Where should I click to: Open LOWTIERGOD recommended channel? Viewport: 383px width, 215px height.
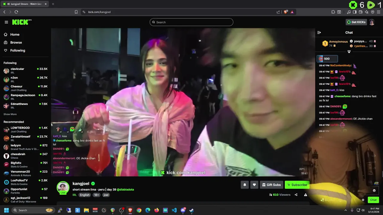pyautogui.click(x=25, y=129)
